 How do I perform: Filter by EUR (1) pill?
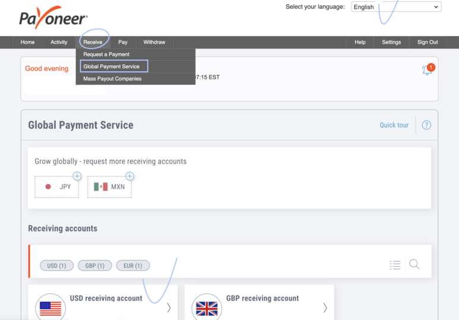(x=133, y=265)
